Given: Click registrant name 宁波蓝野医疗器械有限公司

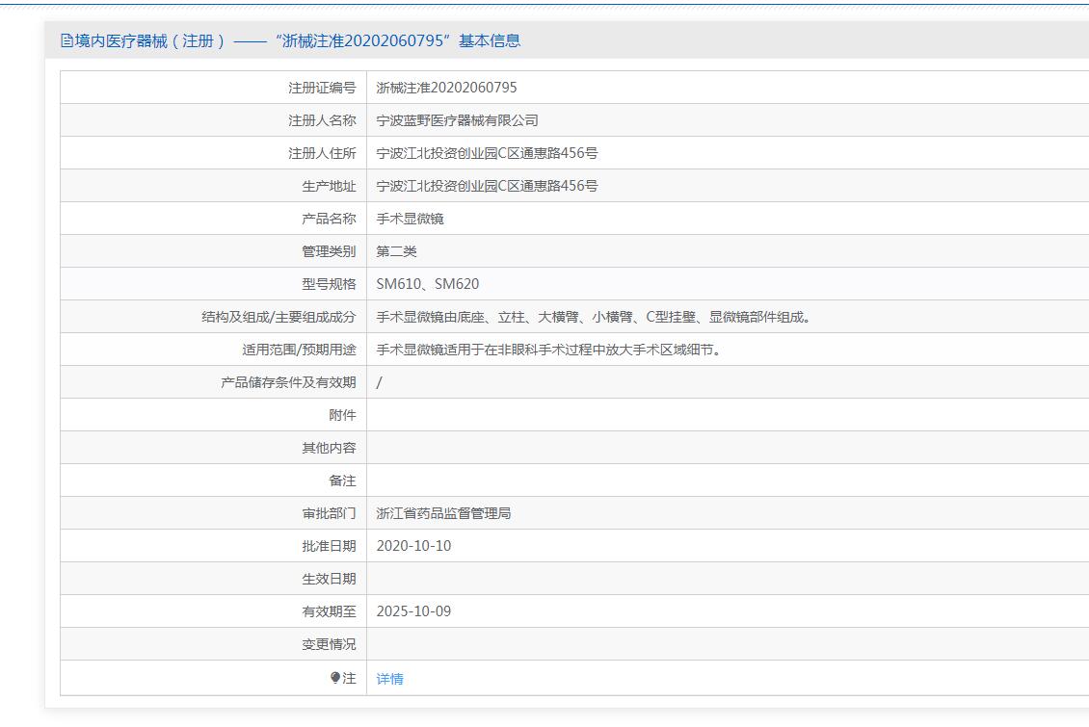Looking at the screenshot, I should 457,120.
